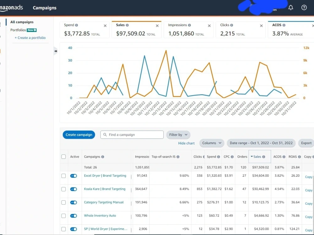This screenshot has width=314, height=235.
Task: Click the info icon next to ACOS card title
Action: (284, 25)
